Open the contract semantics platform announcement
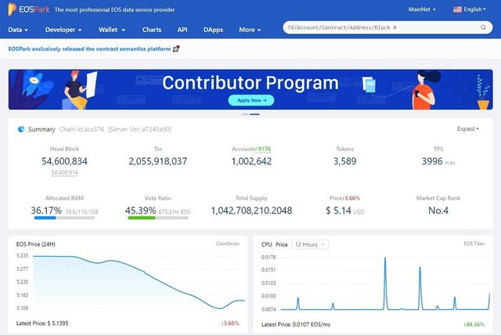This screenshot has height=335, width=501. tap(89, 49)
